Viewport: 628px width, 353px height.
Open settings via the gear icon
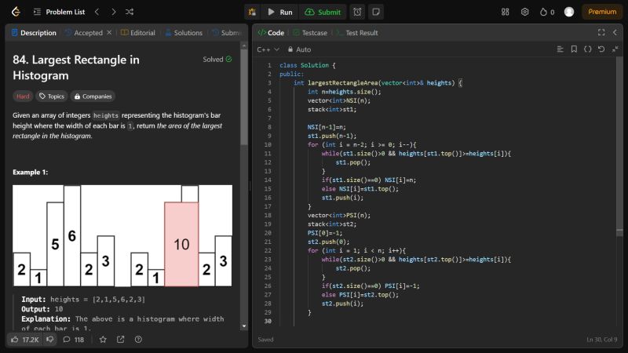pyautogui.click(x=524, y=12)
